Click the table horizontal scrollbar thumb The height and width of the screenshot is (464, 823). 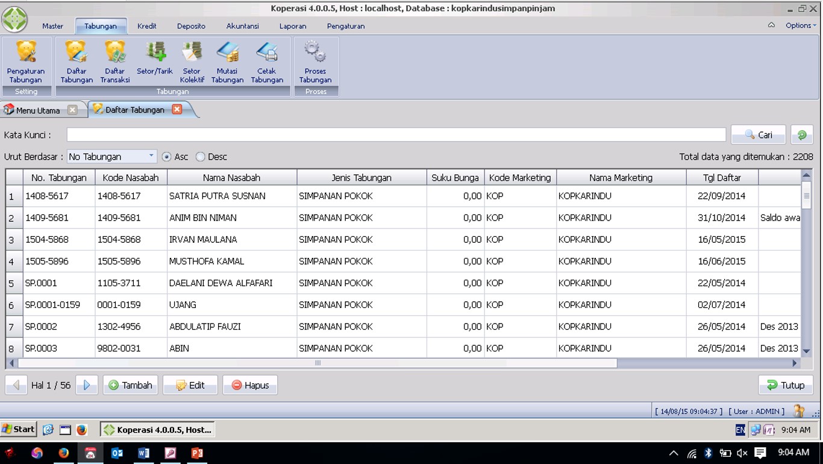(318, 363)
